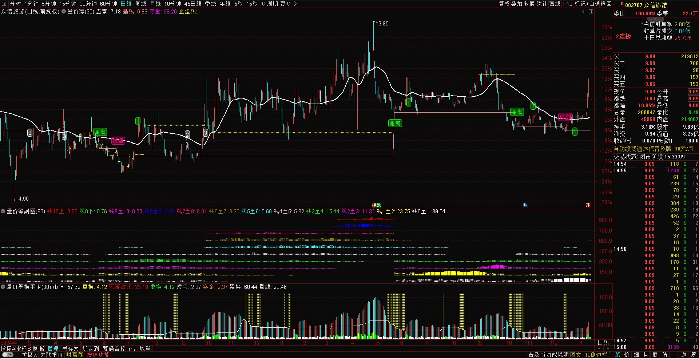
Task: Select the 筹 tab in sidebar
Action: [693, 355]
